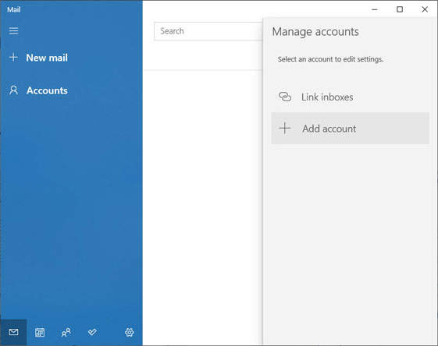Maximize the Mail window
The width and height of the screenshot is (438, 346).
tap(400, 9)
